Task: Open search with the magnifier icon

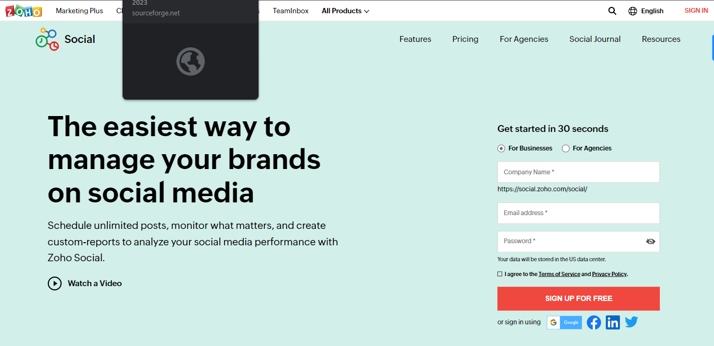Action: click(612, 11)
